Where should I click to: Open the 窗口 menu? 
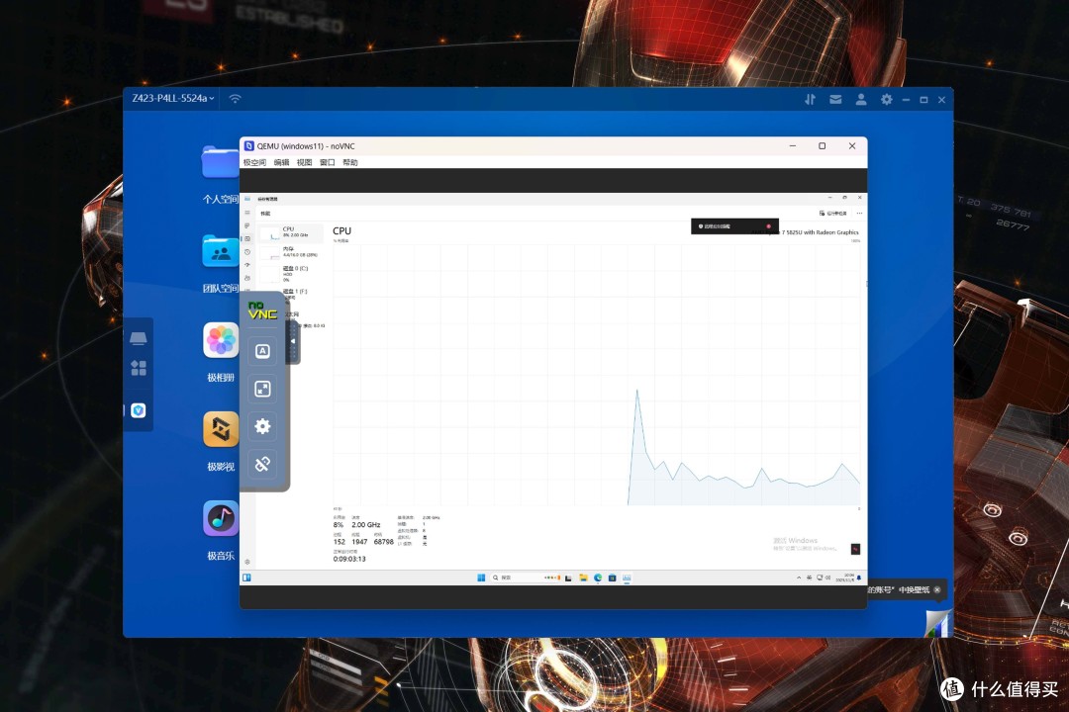328,162
